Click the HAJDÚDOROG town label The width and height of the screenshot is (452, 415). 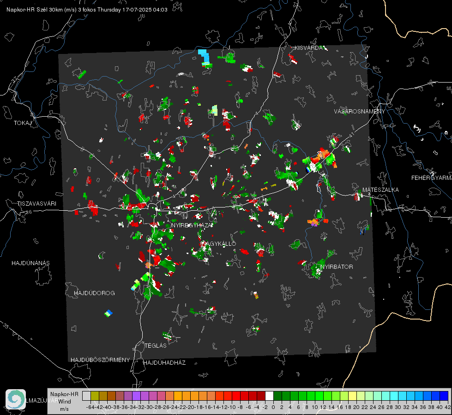pyautogui.click(x=94, y=293)
